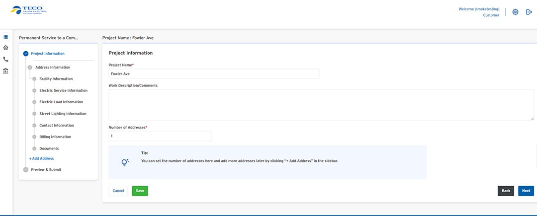Go to Facility Information step

click(56, 78)
